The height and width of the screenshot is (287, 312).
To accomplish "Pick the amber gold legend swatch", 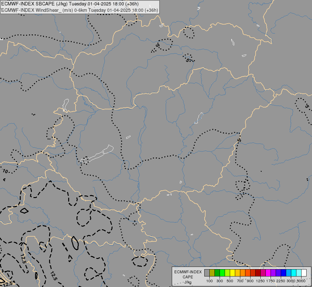I will (237, 273).
